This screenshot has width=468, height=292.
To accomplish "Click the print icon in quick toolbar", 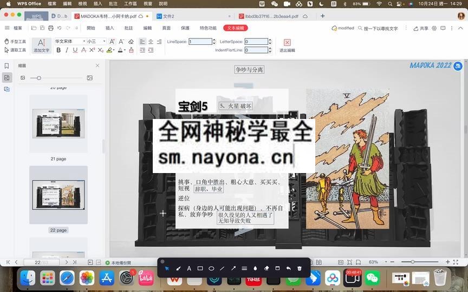I will click(x=51, y=28).
